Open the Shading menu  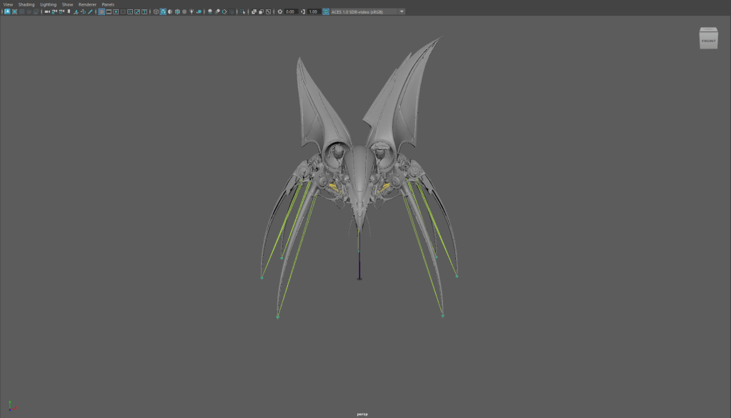click(26, 4)
